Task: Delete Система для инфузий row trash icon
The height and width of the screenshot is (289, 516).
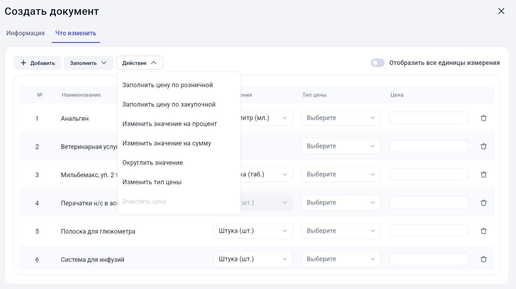Action: click(483, 259)
